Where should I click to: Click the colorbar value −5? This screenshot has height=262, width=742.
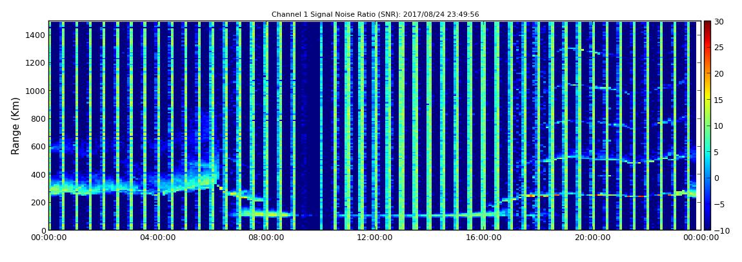pos(719,204)
